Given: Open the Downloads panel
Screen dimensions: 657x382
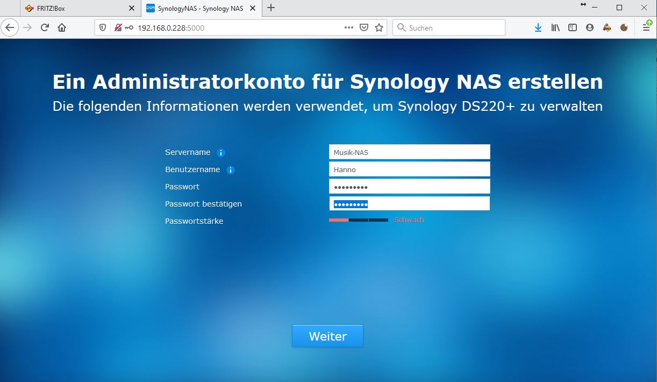Looking at the screenshot, I should 538,27.
